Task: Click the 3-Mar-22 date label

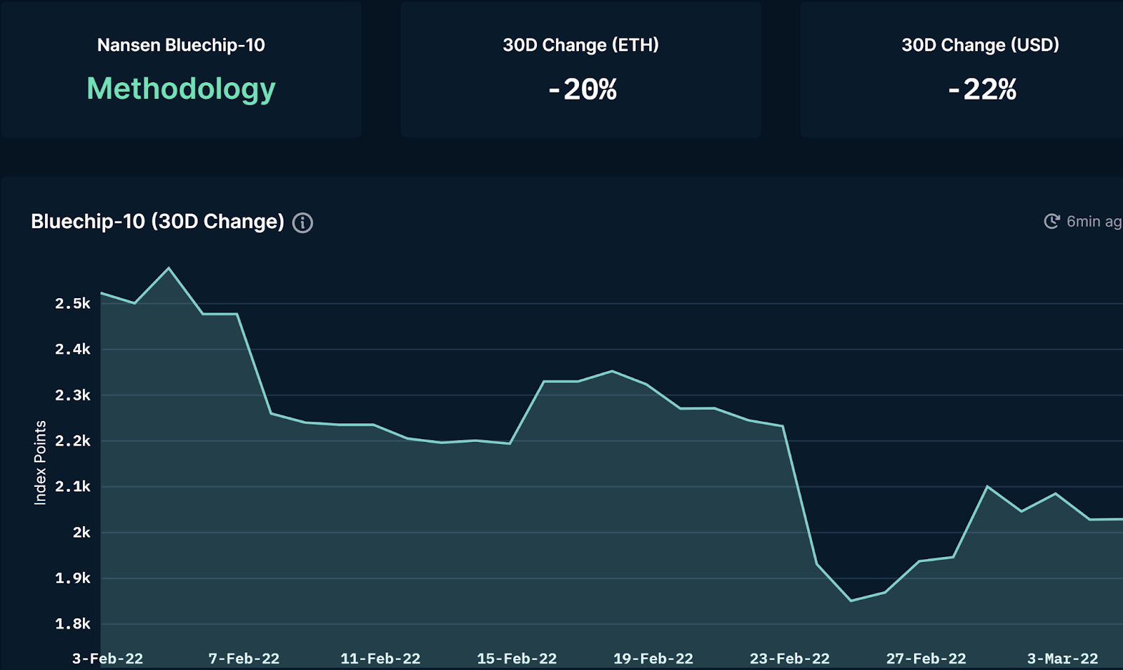Action: tap(1063, 659)
